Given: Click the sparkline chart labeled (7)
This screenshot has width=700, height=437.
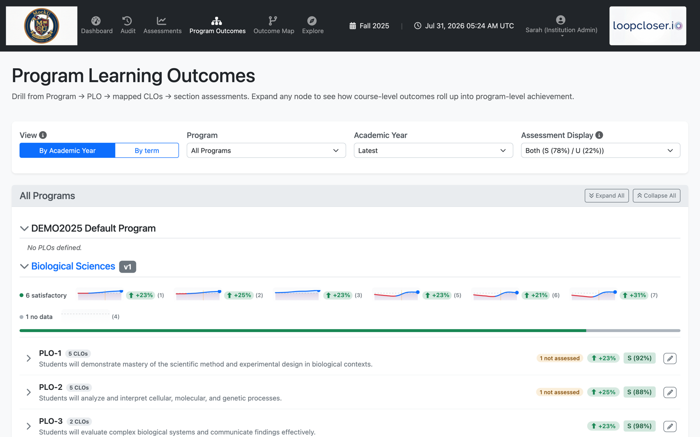Looking at the screenshot, I should [x=594, y=295].
